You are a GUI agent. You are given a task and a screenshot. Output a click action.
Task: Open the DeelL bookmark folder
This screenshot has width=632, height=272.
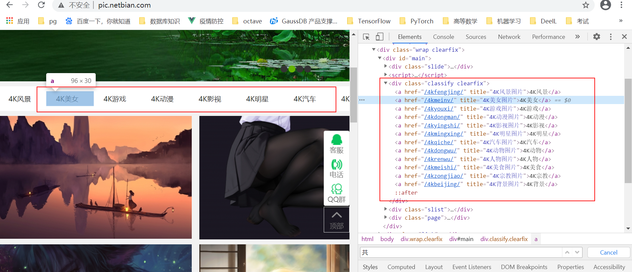point(543,21)
